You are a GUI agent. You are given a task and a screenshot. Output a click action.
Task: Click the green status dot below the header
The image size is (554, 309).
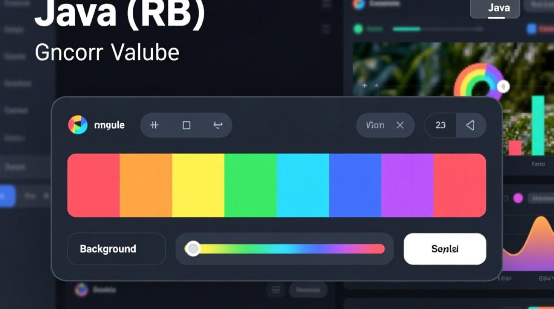click(x=358, y=29)
